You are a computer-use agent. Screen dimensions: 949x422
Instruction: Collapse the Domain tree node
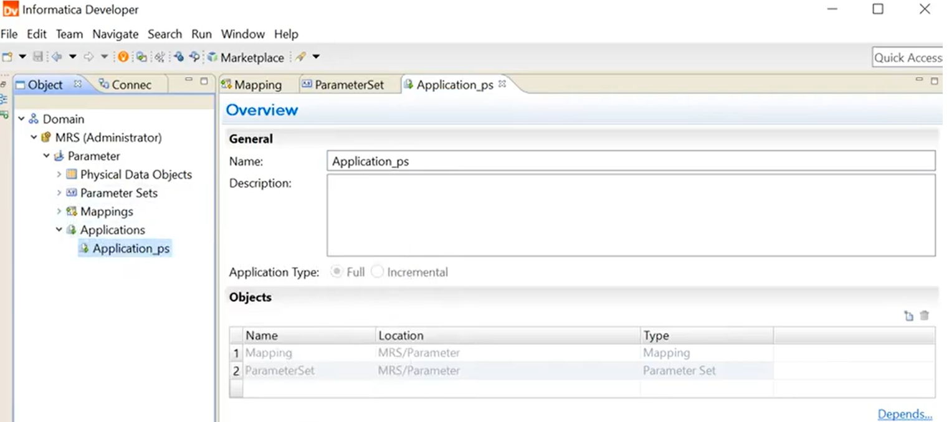coord(22,119)
